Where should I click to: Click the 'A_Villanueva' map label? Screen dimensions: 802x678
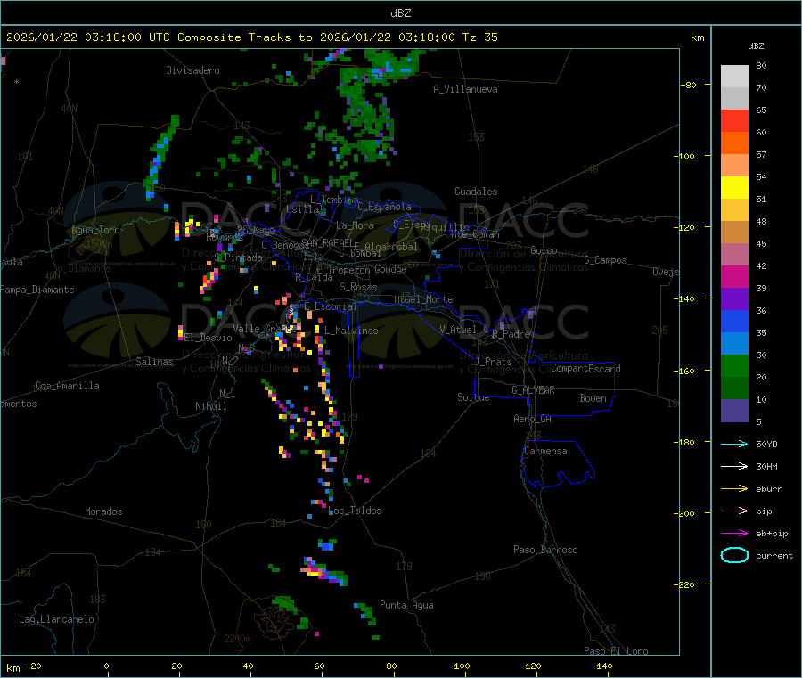465,89
